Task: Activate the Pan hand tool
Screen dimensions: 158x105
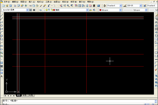Action: click(61, 6)
